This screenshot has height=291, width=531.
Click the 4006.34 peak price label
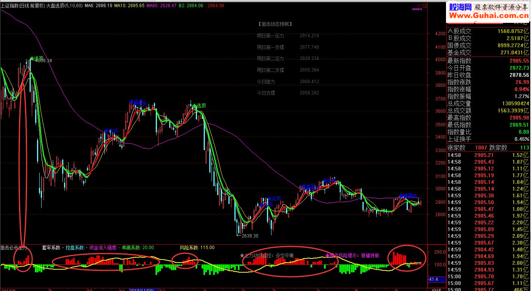click(x=43, y=61)
